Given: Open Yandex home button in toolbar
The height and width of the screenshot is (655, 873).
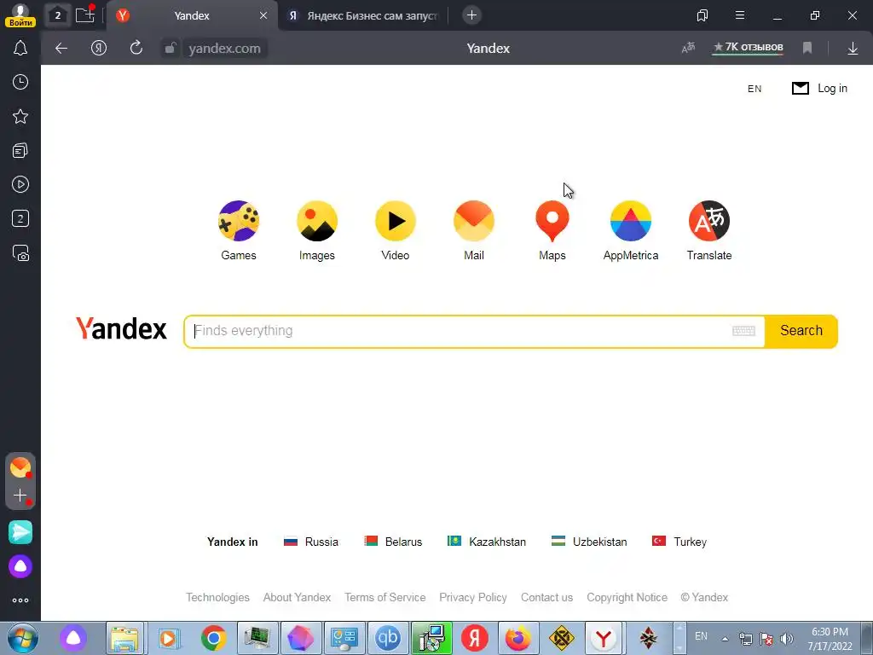Looking at the screenshot, I should [x=99, y=49].
